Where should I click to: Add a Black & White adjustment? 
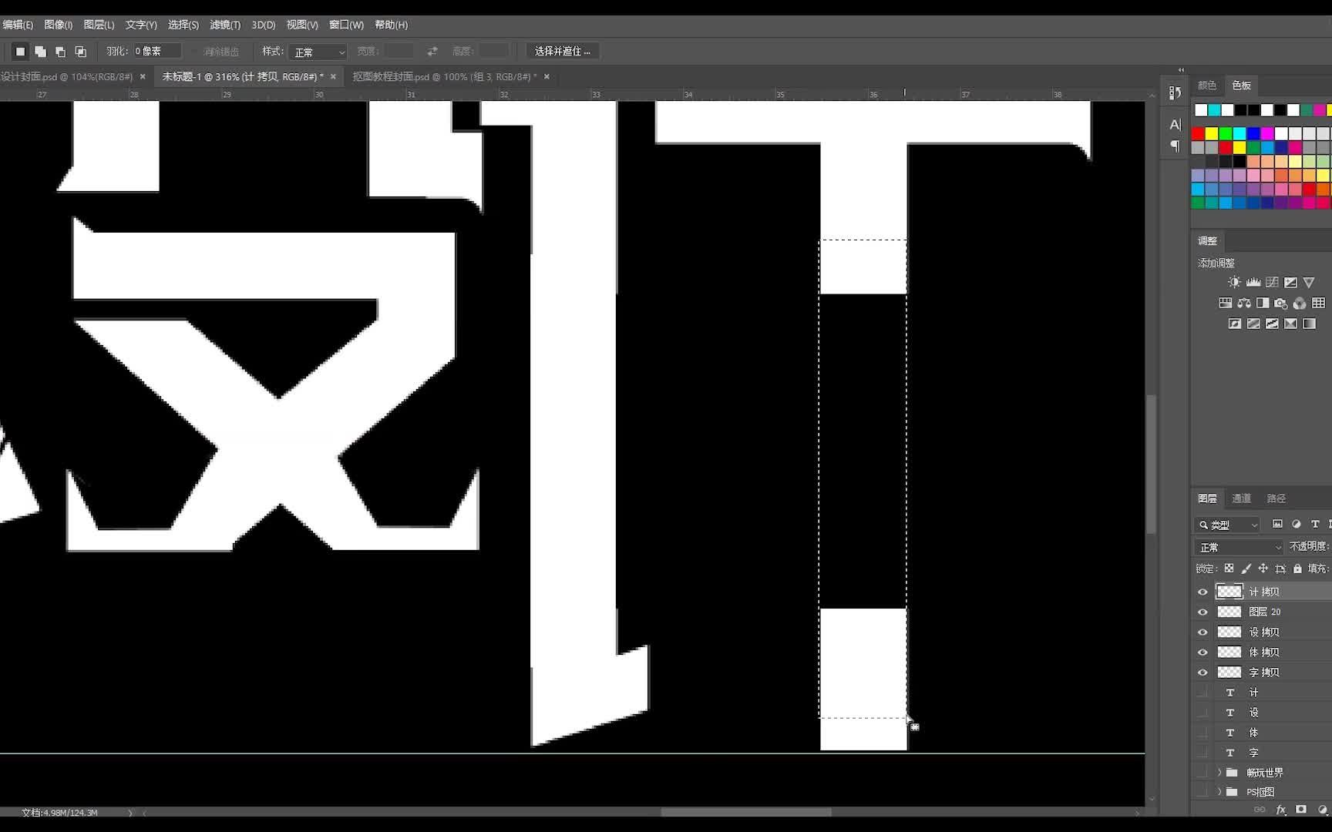tap(1263, 303)
